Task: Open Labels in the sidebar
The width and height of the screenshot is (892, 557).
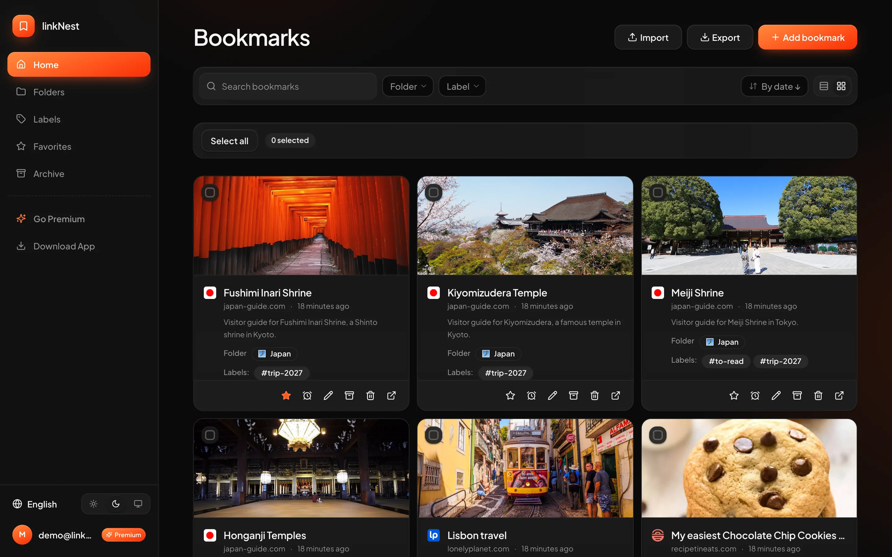Action: (79, 119)
